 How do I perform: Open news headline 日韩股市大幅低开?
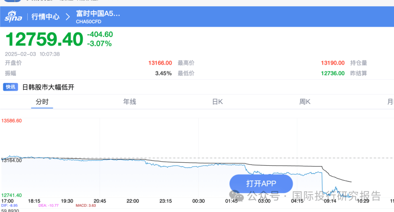[x=47, y=87]
